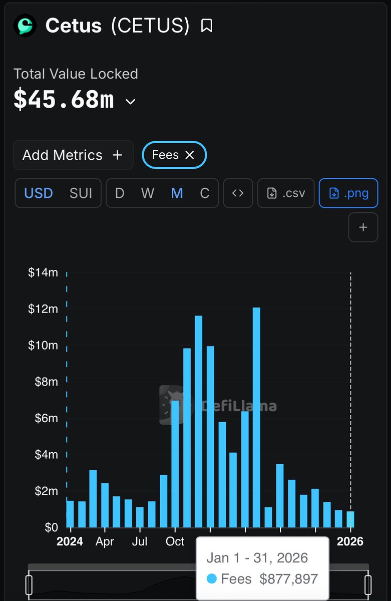Screen dimensions: 391x601
Task: Select cumulative C interval
Action: pos(205,193)
